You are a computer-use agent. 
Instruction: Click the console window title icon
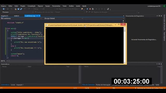click(47, 25)
